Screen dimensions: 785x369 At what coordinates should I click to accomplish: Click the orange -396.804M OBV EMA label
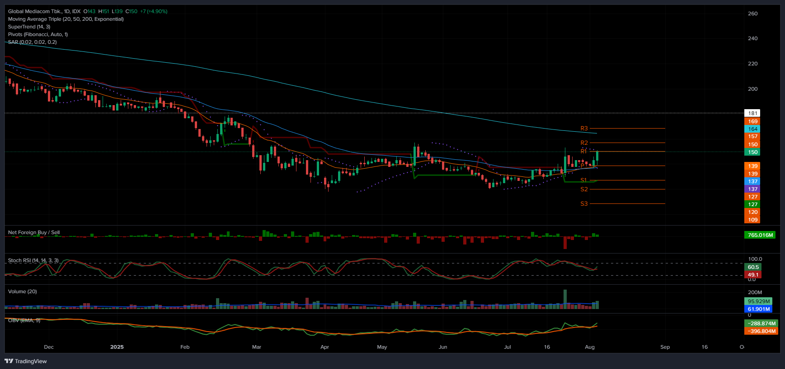point(761,331)
